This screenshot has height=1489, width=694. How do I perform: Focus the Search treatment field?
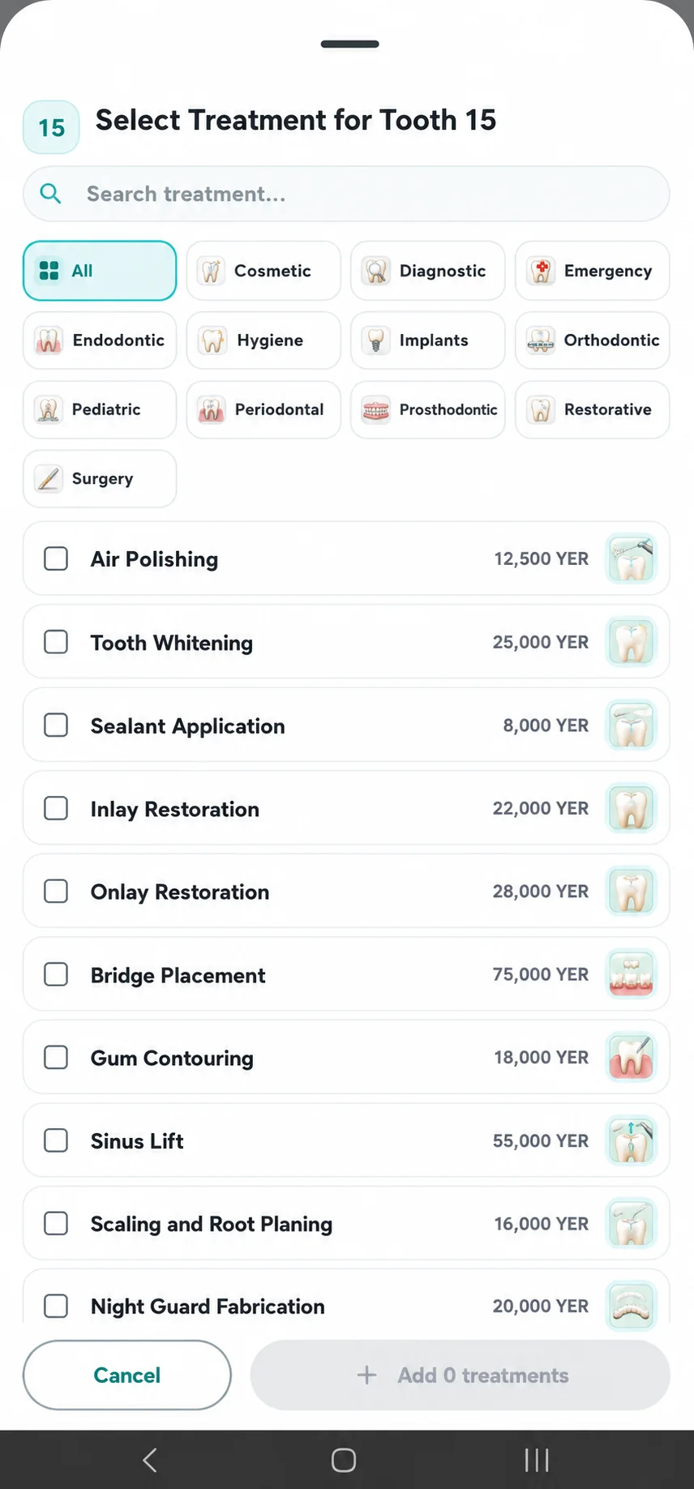[x=346, y=194]
